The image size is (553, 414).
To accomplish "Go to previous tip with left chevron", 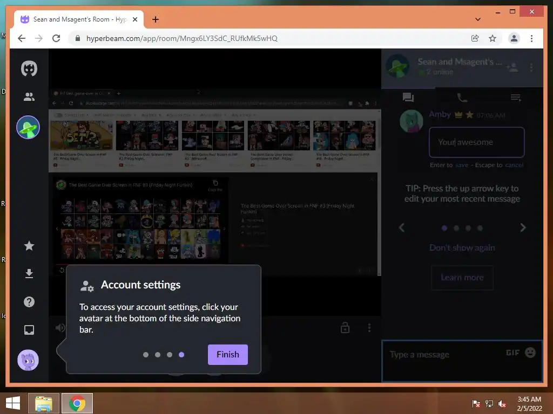I will [x=402, y=228].
